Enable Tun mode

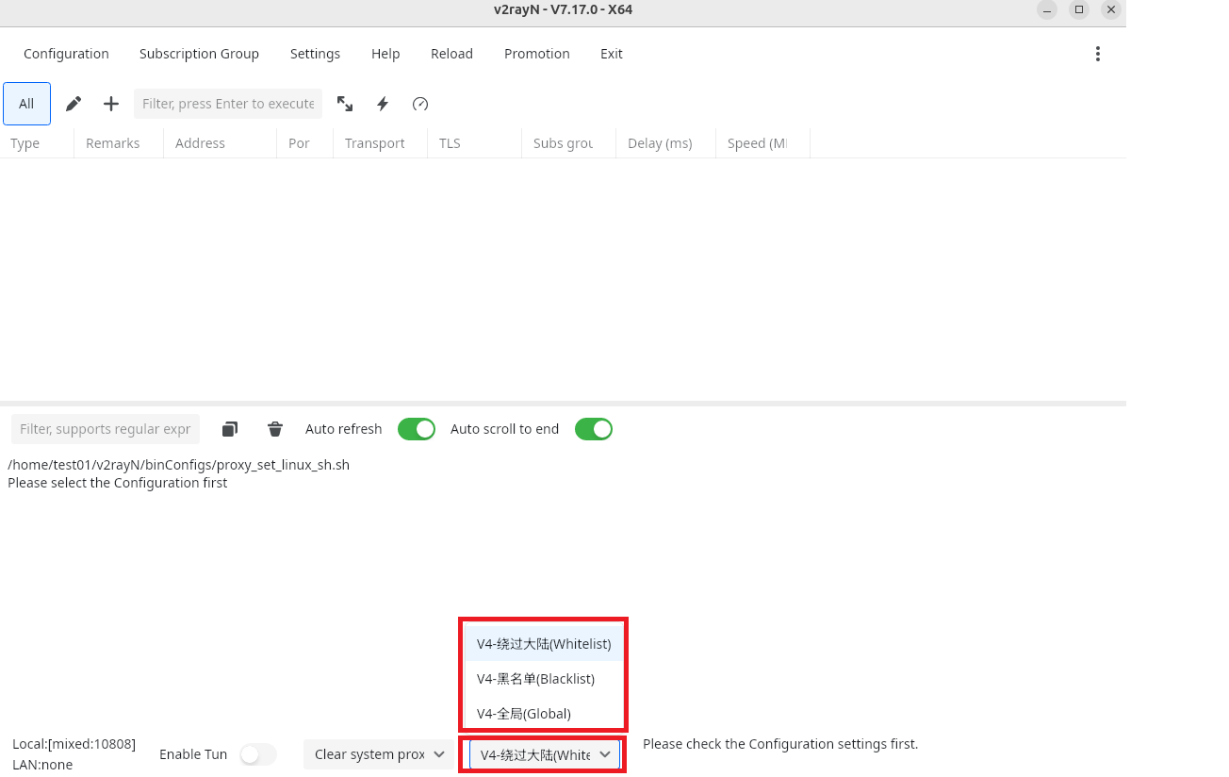coord(258,754)
